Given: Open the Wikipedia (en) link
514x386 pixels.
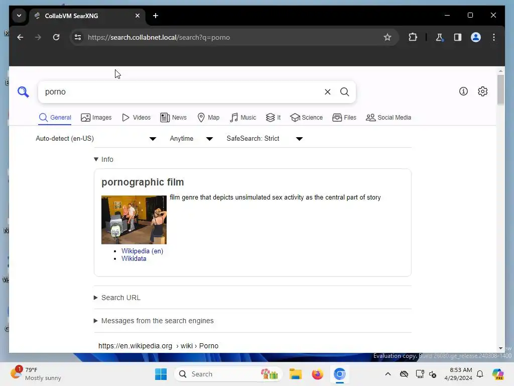Looking at the screenshot, I should (142, 251).
